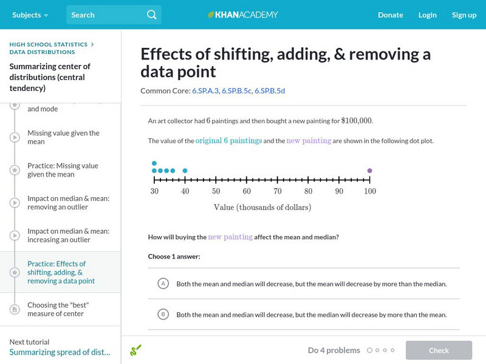Open Common Core standard 6.SP.B.5c link
The image size is (486, 364).
tap(236, 91)
